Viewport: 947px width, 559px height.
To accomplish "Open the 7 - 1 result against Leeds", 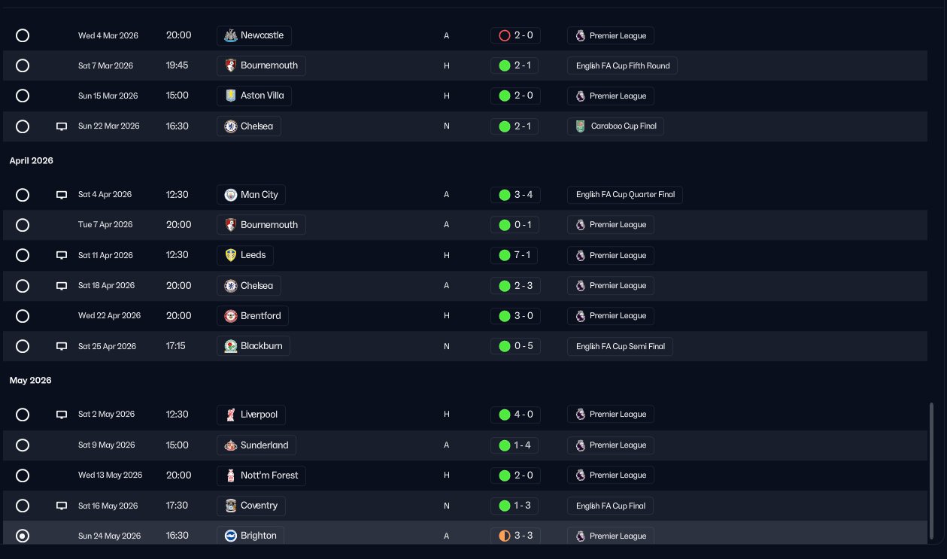I will tap(515, 255).
